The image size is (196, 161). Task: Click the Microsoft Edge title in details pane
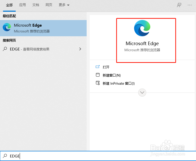[x=142, y=44]
